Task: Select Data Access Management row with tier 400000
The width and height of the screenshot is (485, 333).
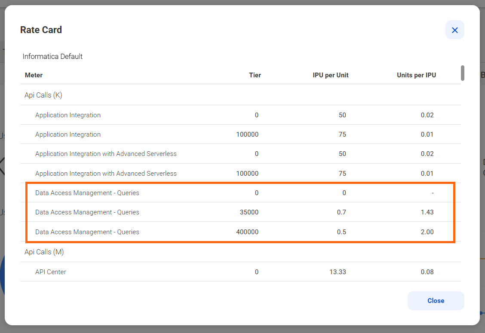Action: pyautogui.click(x=240, y=232)
